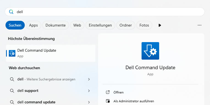Choose Als Administrator ausführen
Viewport: 210px width, 105px height.
(x=134, y=101)
